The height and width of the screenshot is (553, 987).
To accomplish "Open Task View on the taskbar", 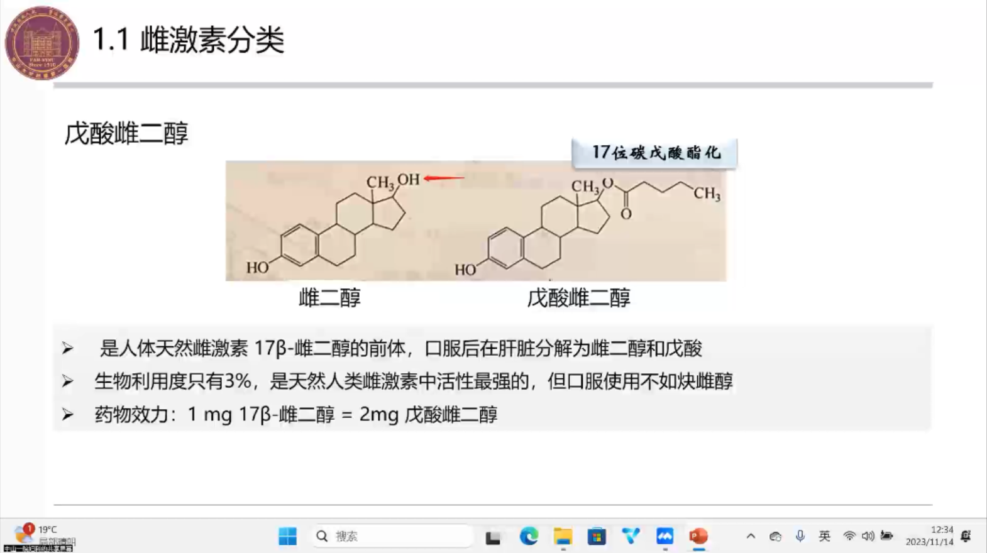I will tap(493, 537).
